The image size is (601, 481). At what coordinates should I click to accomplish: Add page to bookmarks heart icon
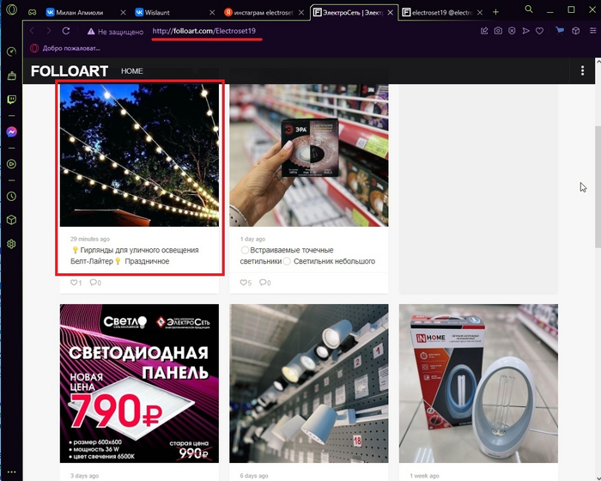[540, 31]
